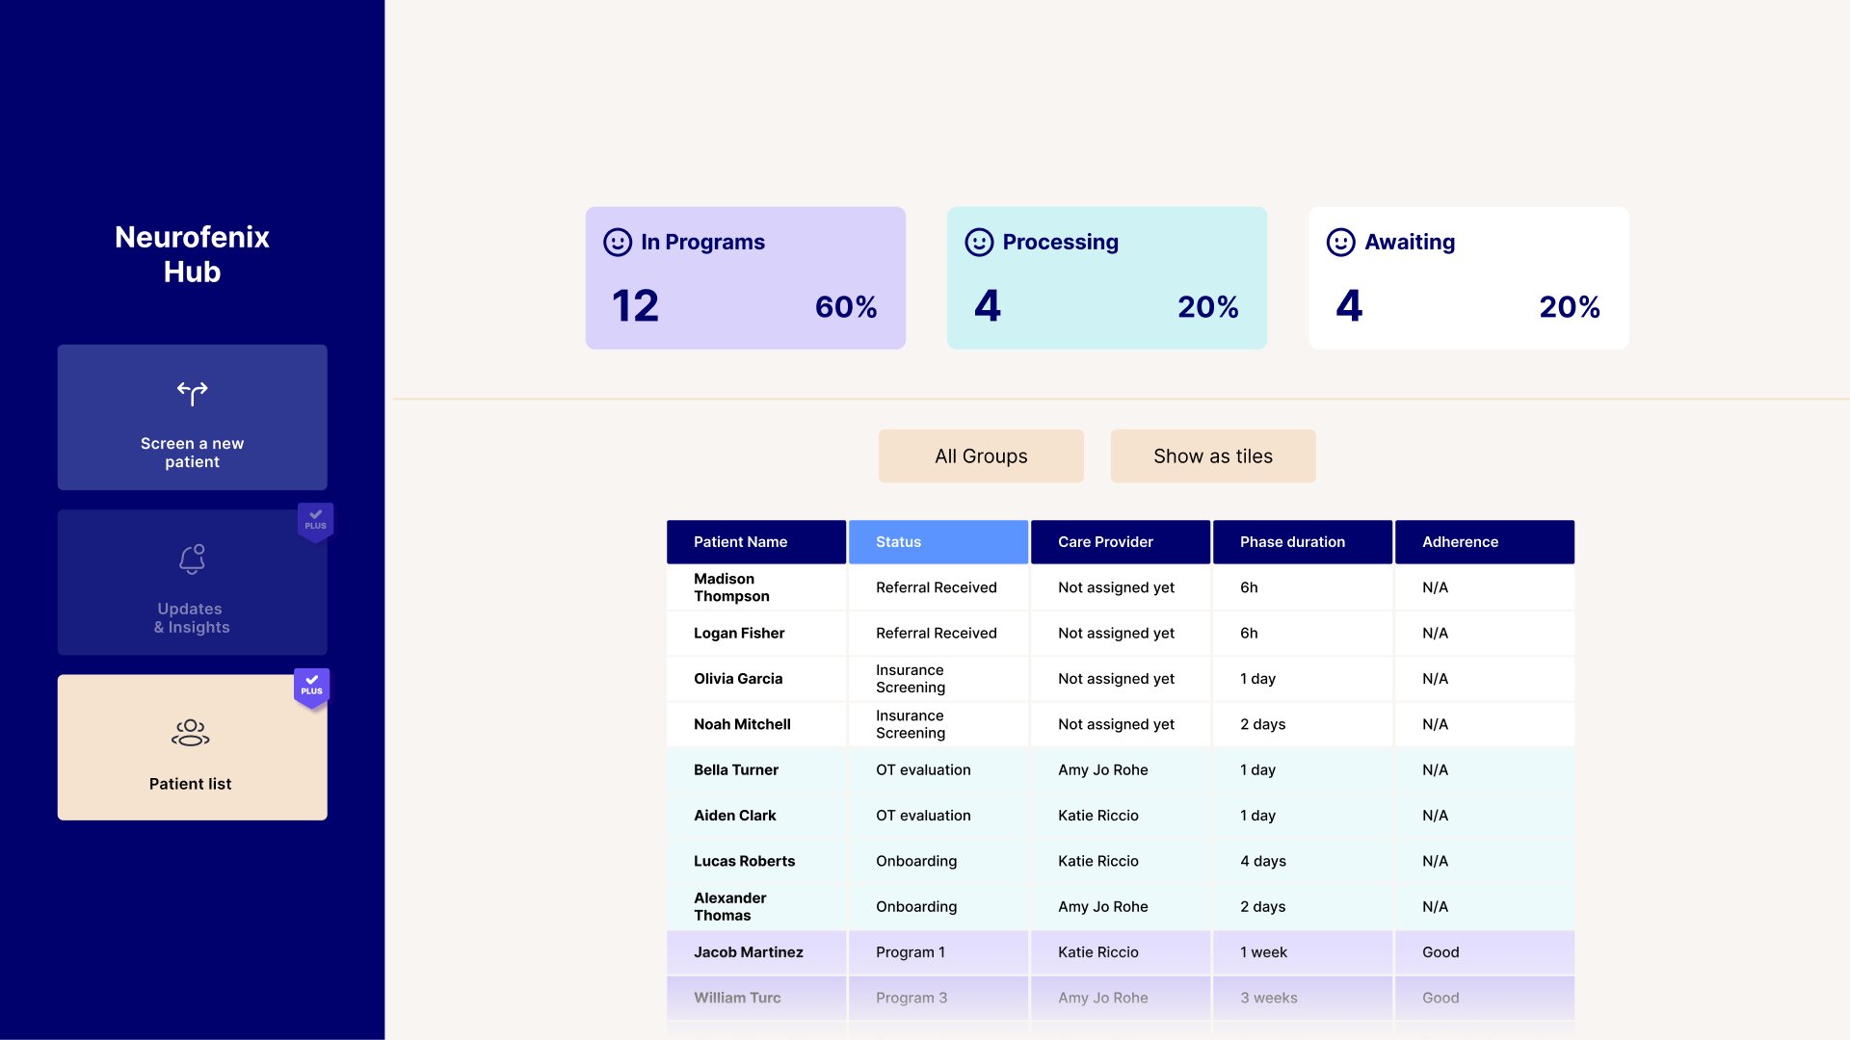Screen dimensions: 1850x1040
Task: Open patient Aiden Clark
Action: point(734,816)
